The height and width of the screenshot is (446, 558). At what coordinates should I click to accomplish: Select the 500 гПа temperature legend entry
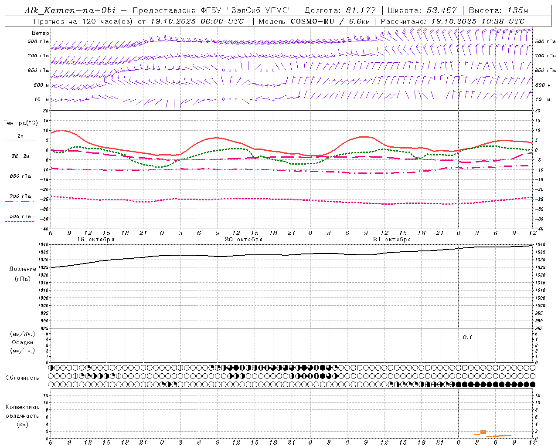point(20,216)
